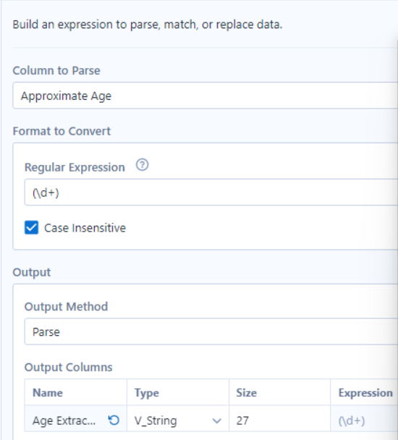Click the Size column header

pos(247,392)
